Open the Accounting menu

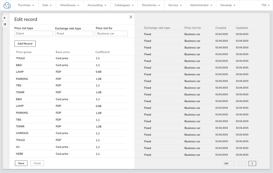coord(97,5)
